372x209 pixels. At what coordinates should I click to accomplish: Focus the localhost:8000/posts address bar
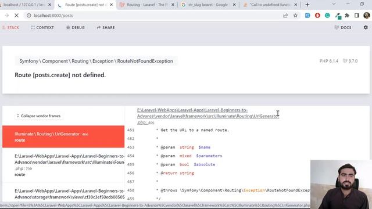pos(152,16)
